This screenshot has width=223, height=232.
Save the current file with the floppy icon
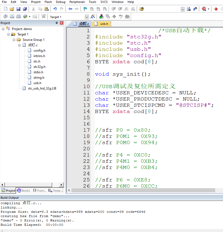pos(18,9)
